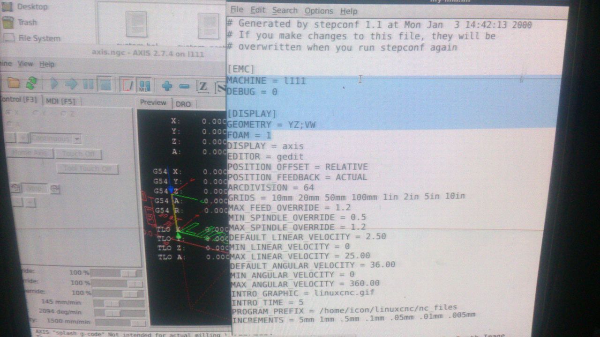
Task: Pause program execution in AXIS
Action: click(x=88, y=85)
